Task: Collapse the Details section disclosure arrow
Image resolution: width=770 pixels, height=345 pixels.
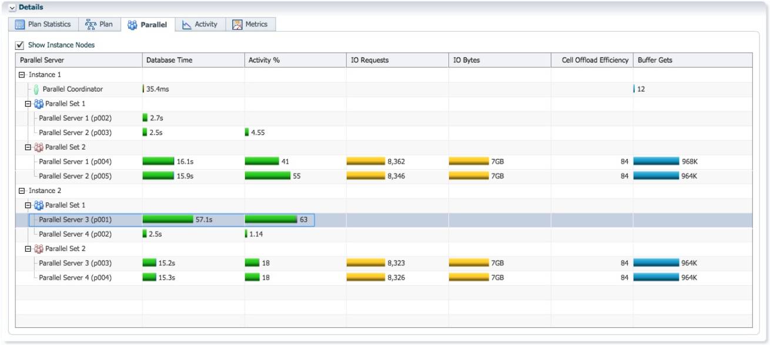Action: 12,8
